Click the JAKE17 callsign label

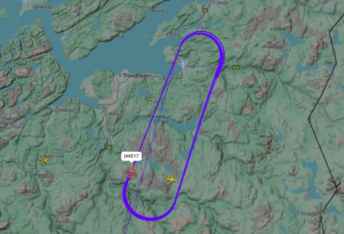point(131,156)
